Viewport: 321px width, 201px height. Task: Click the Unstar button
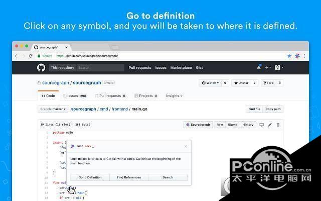241,83
